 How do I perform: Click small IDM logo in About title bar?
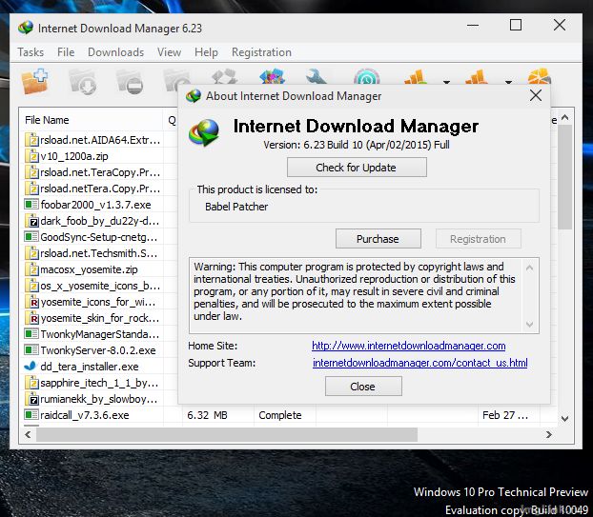tap(194, 96)
